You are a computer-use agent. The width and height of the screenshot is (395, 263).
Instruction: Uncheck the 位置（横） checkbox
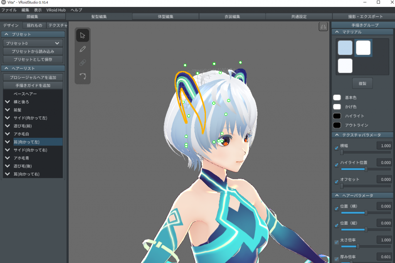[x=336, y=209]
